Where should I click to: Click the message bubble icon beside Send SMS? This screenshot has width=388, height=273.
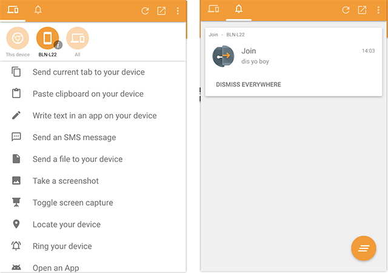click(16, 136)
